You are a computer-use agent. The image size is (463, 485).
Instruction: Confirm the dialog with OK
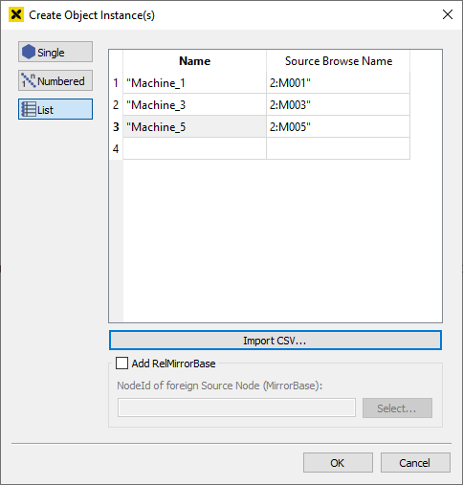point(338,462)
